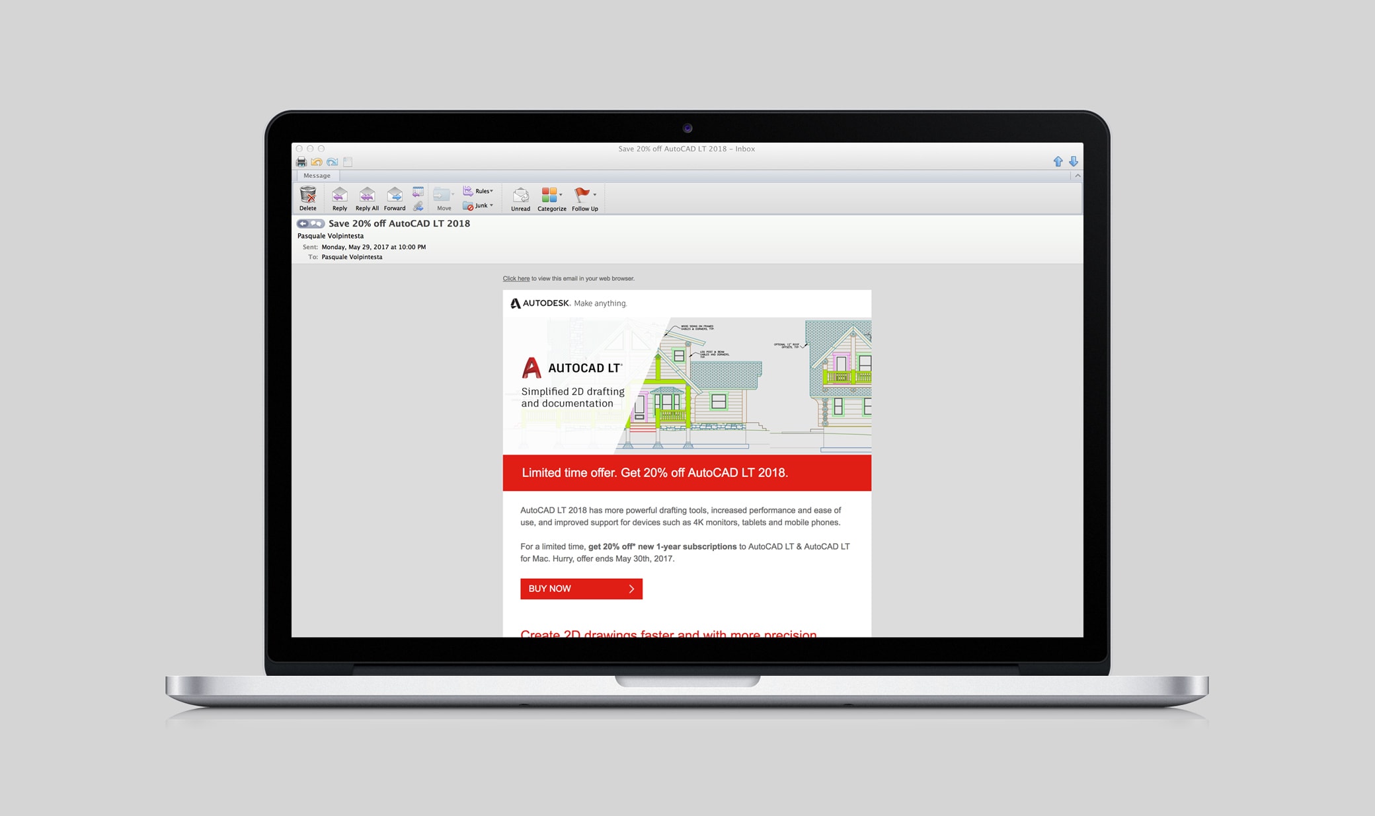The image size is (1375, 816).
Task: Mark the message as Unread
Action: [x=520, y=198]
